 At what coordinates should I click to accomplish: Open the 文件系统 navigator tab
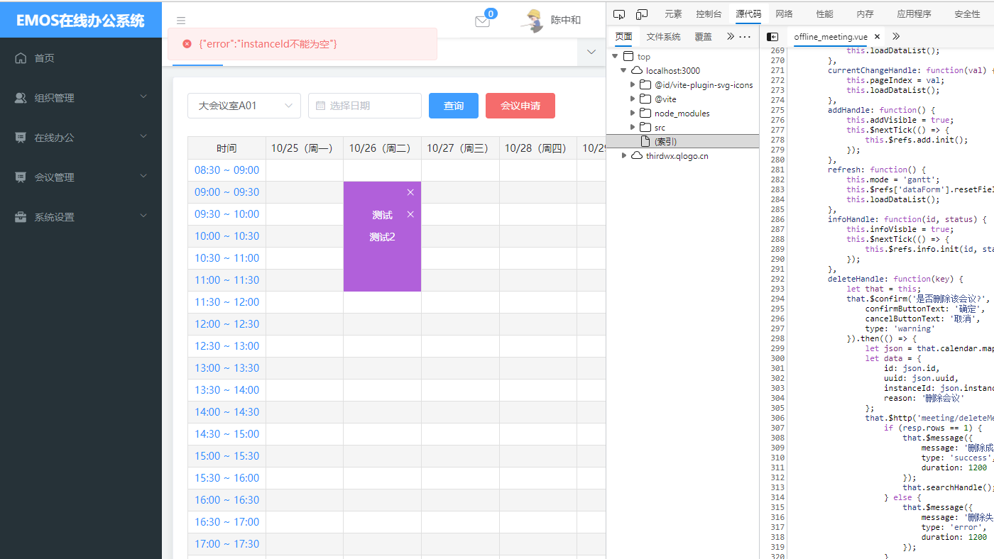point(663,37)
